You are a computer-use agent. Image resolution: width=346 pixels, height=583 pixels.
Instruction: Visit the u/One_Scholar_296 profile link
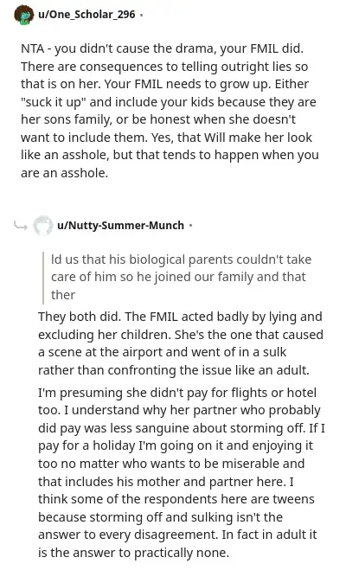click(x=86, y=15)
